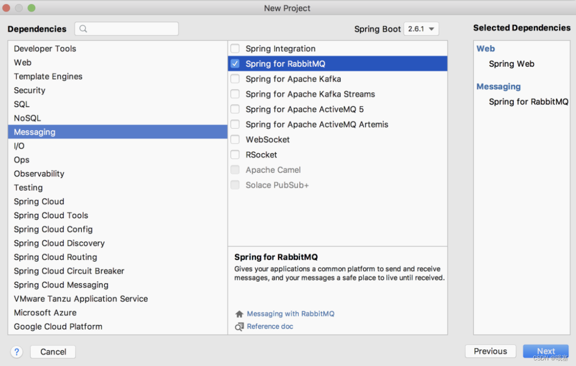Viewport: 576px width, 366px height.
Task: Enable the Spring for Apache Kafka checkbox
Action: point(235,79)
